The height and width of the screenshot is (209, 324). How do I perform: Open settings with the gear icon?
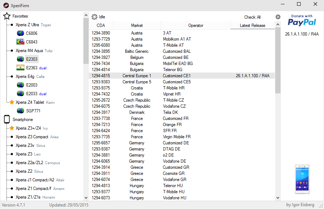[278, 17]
